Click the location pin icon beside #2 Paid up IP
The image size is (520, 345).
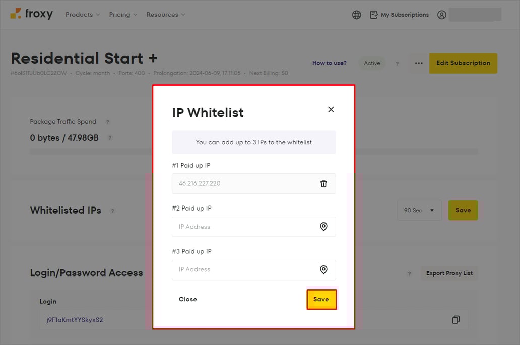[323, 227]
